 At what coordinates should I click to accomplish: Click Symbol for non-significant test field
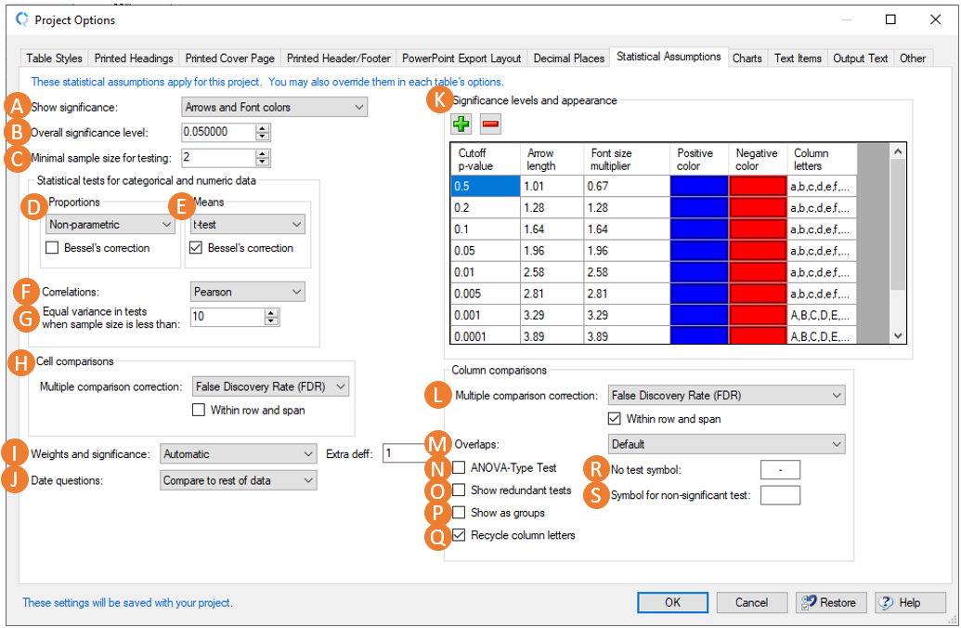pyautogui.click(x=780, y=495)
